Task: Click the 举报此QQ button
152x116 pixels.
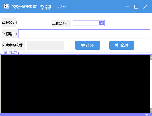Action: pos(88,45)
